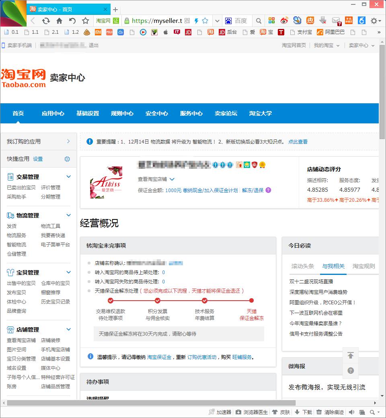386x418 pixels.
Task: Click the purple help question mark icon
Action: 268,190
